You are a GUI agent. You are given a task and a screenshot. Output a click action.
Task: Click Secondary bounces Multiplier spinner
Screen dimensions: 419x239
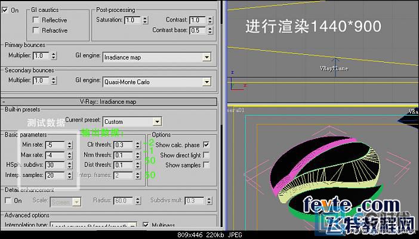(54, 80)
